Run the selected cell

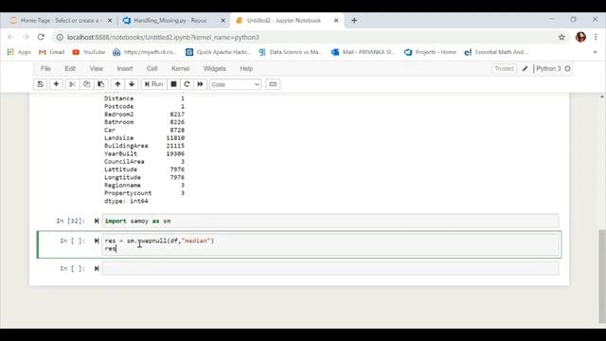click(153, 84)
